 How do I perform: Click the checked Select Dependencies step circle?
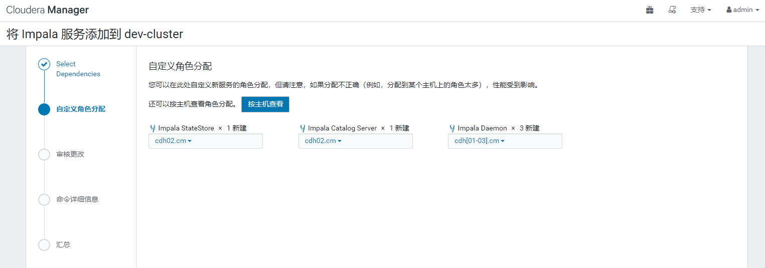(x=44, y=64)
